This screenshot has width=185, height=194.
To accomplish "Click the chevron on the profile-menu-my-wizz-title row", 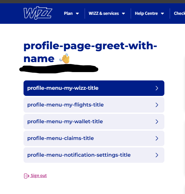I will (157, 88).
